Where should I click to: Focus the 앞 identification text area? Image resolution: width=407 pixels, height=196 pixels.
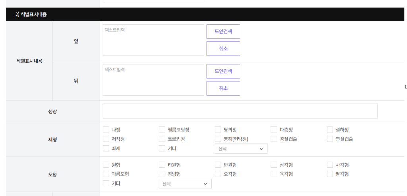click(153, 40)
